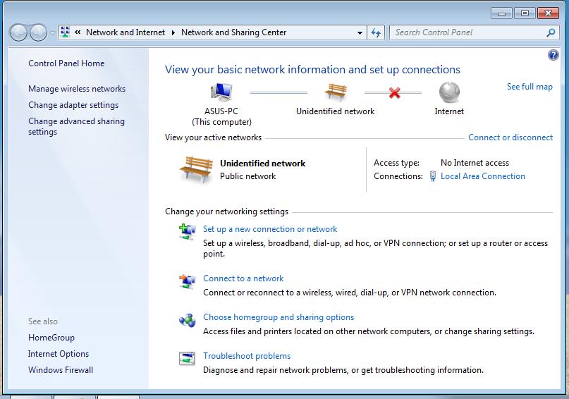Open Change adapter settings

tap(73, 105)
